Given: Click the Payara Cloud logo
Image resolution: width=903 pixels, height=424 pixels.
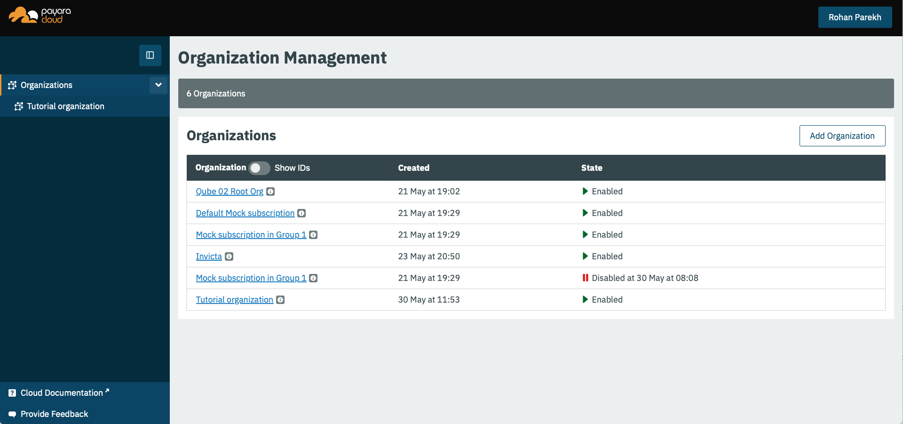Looking at the screenshot, I should (x=40, y=16).
